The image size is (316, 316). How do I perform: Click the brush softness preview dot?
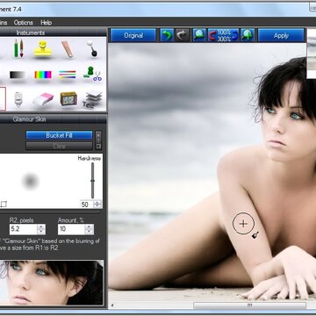pos(31,181)
